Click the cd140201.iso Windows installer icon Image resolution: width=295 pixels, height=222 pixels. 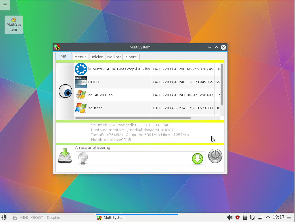point(81,95)
